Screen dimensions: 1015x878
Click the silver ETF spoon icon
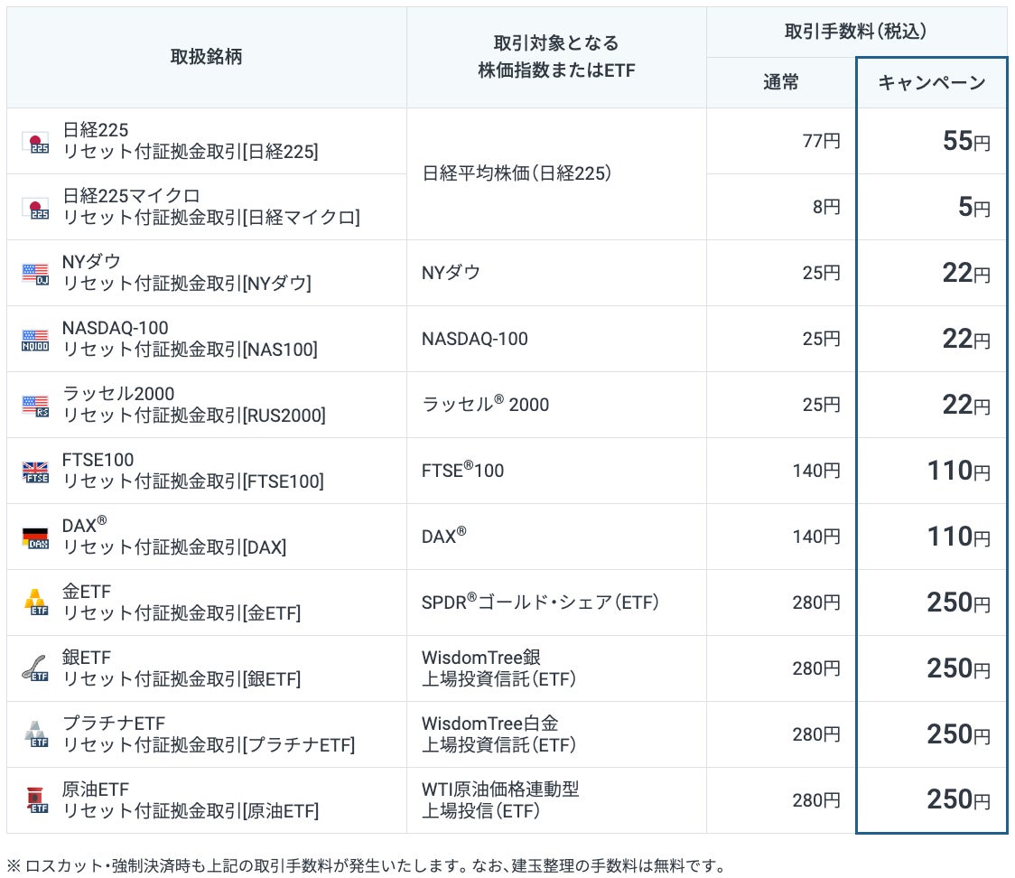tap(35, 669)
